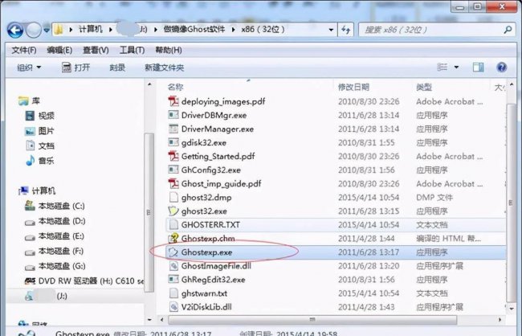
Task: Click 新建文件夹 button
Action: click(x=164, y=68)
